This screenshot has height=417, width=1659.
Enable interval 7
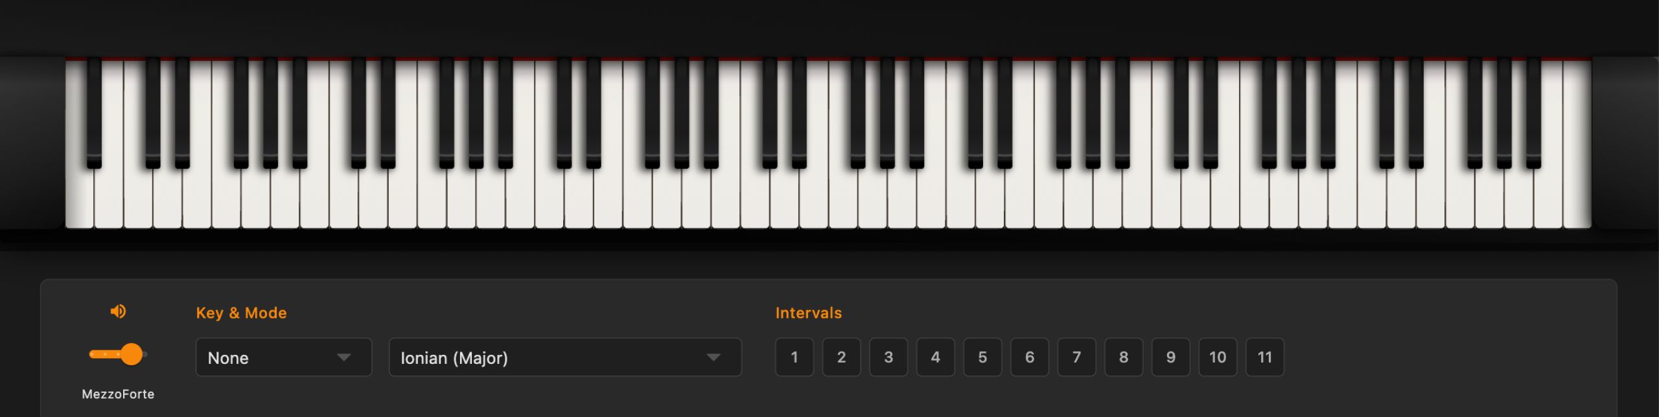1076,357
